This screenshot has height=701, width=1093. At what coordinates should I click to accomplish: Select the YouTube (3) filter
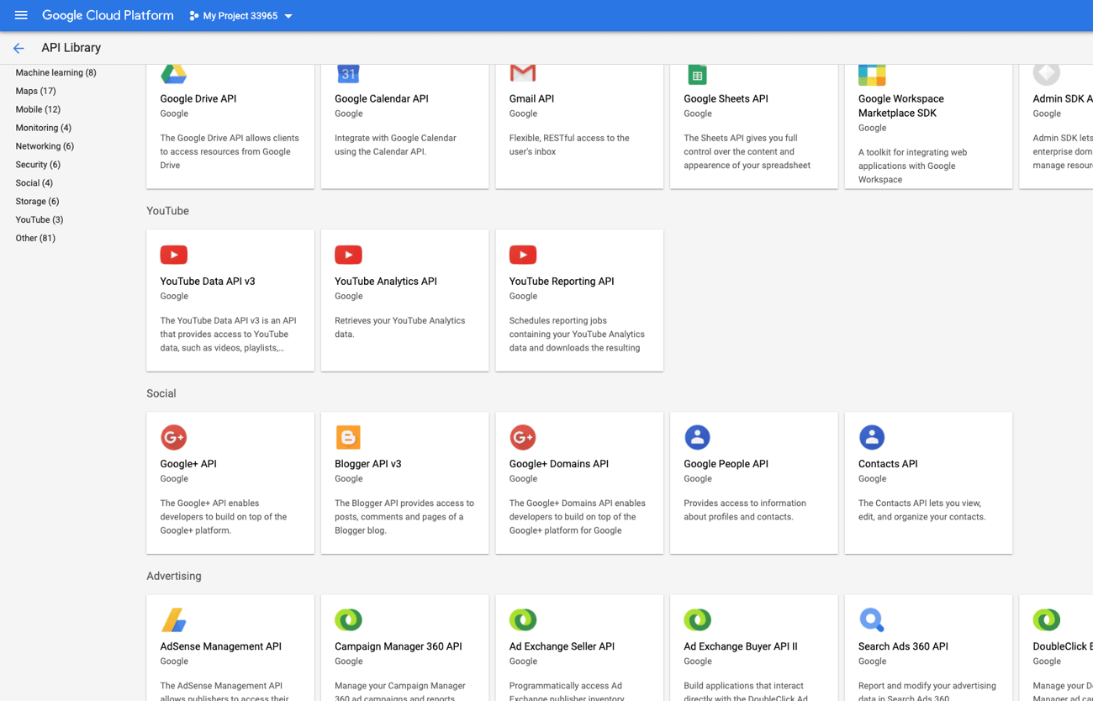click(39, 219)
